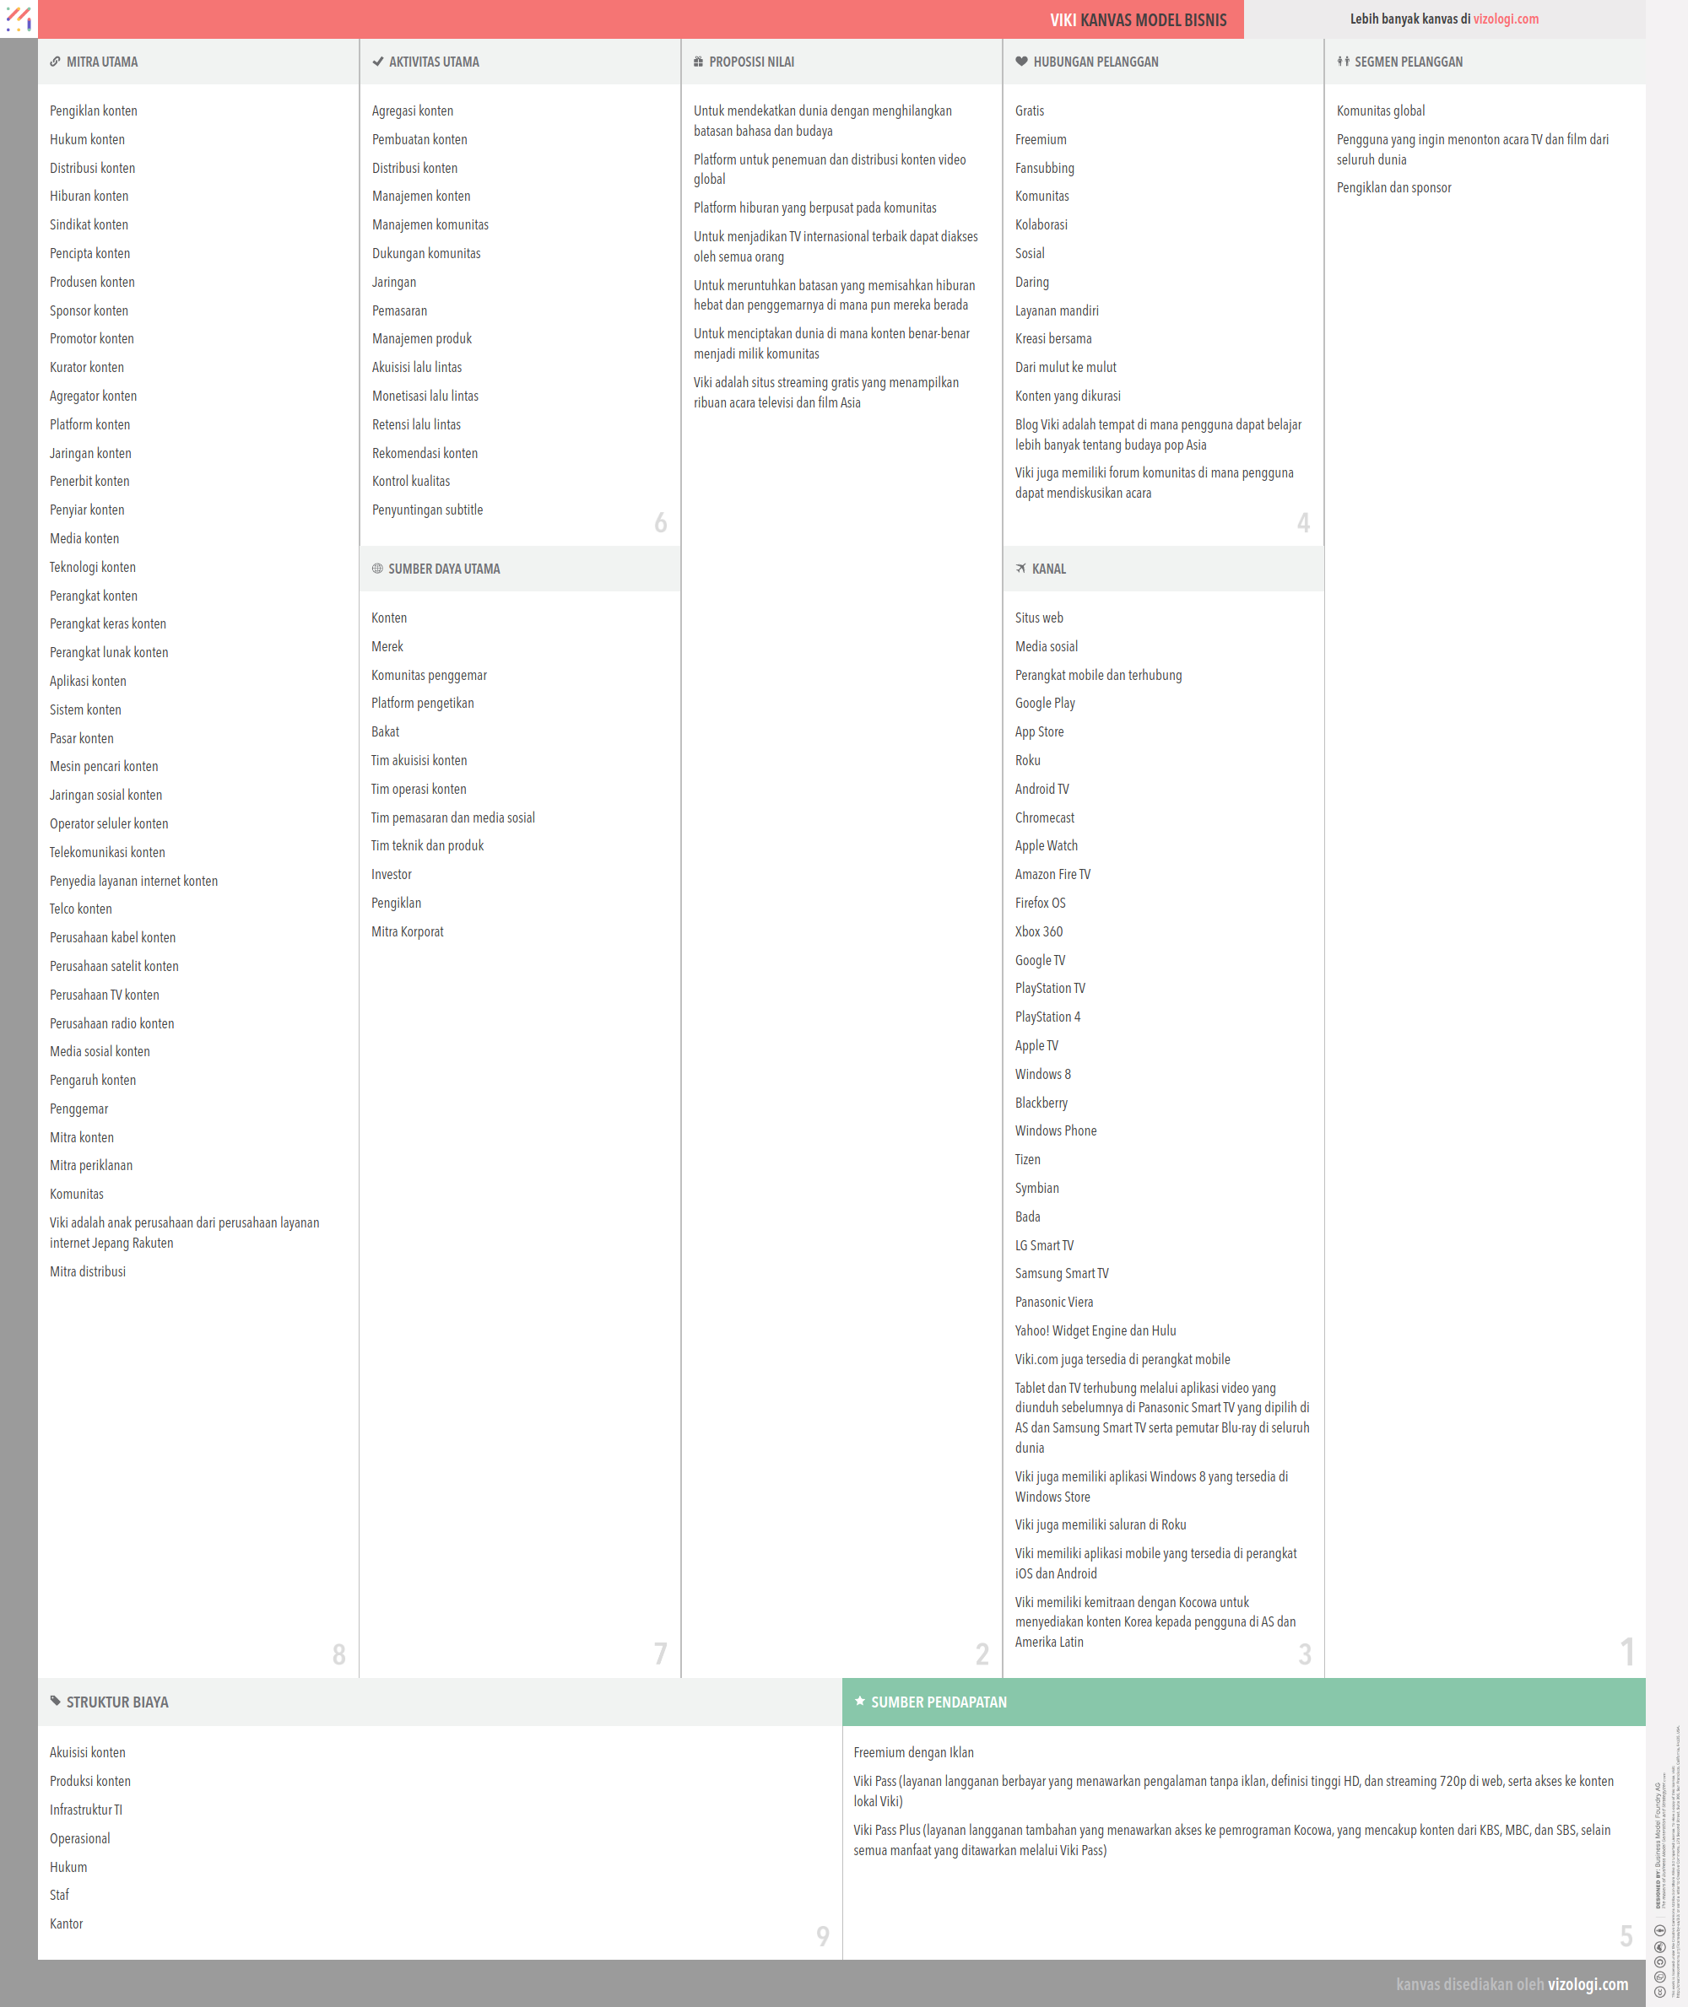
Task: Click the Penyuntingan subtitle activity item
Action: (x=427, y=510)
